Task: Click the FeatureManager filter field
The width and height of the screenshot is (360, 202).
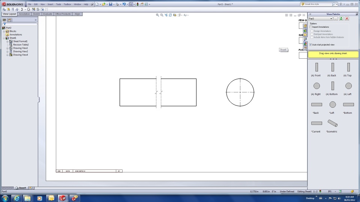Action: point(20,24)
